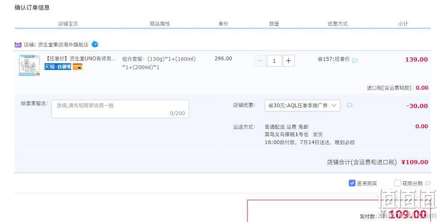Click store name 资生堂集团海外旗舰店
Image resolution: width=440 pixels, height=222 pixels.
(x=63, y=45)
